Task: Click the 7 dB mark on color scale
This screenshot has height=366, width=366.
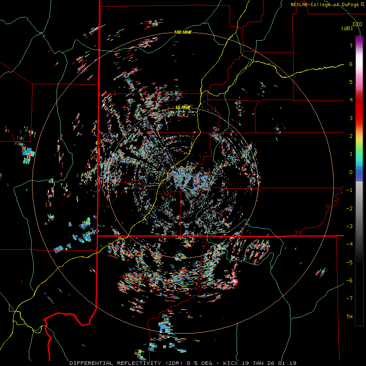Action: point(351,46)
